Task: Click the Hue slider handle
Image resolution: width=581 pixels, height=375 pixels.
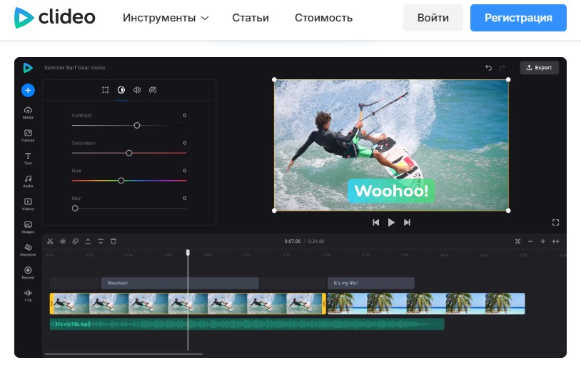Action: (x=121, y=181)
